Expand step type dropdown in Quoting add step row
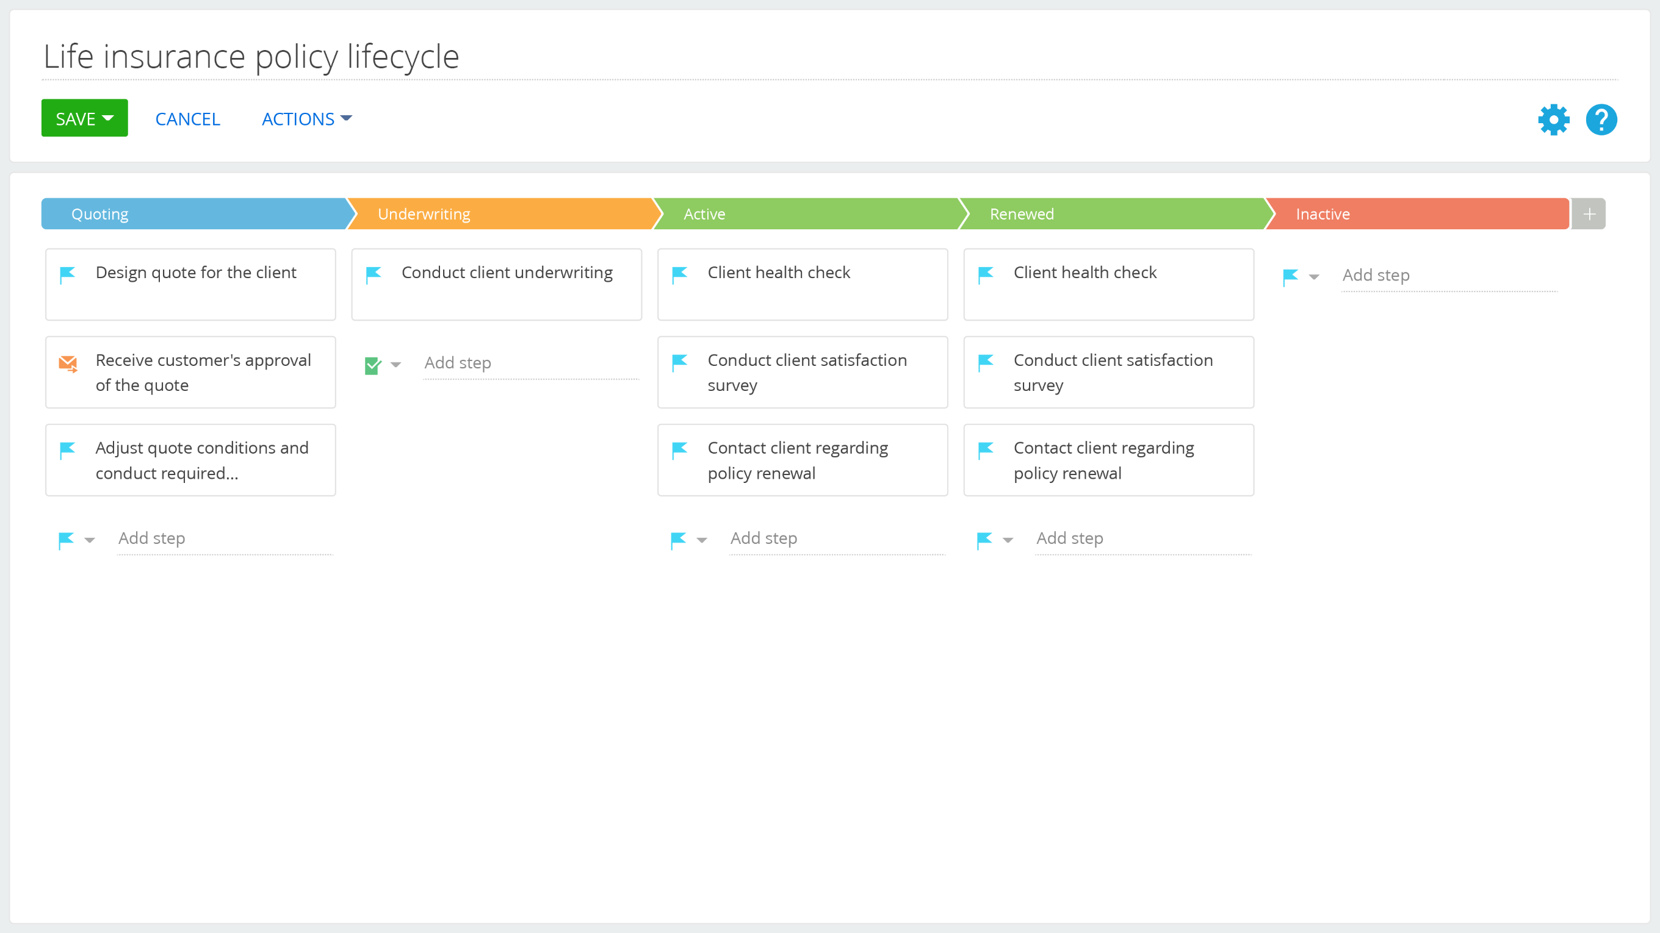 [x=90, y=540]
